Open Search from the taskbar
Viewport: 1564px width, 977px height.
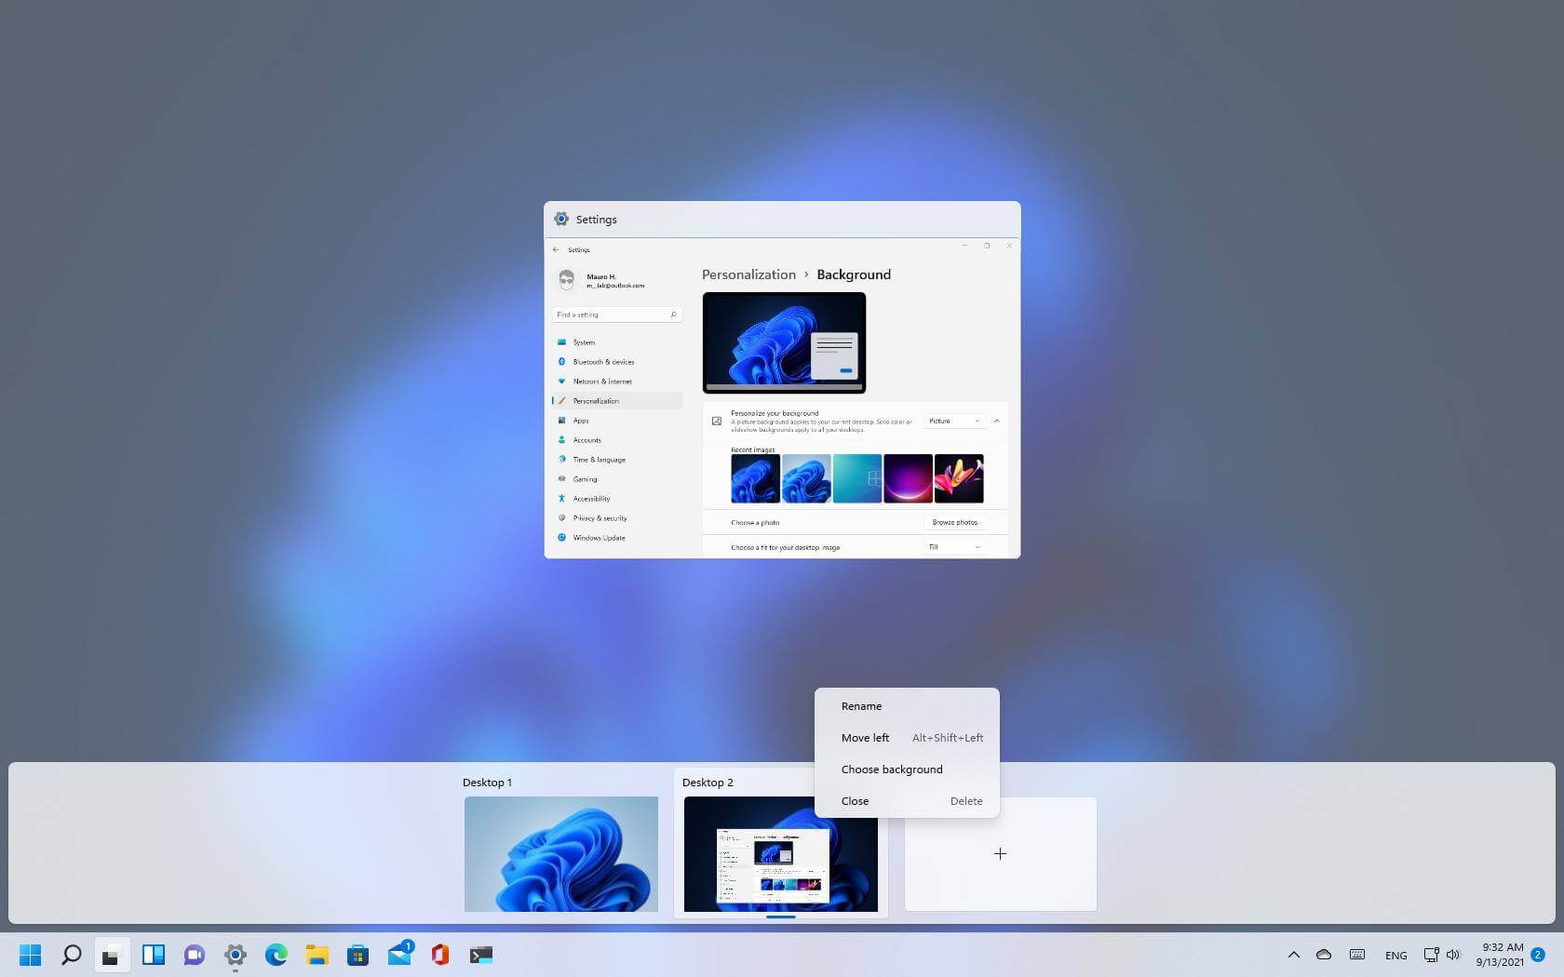coord(71,954)
